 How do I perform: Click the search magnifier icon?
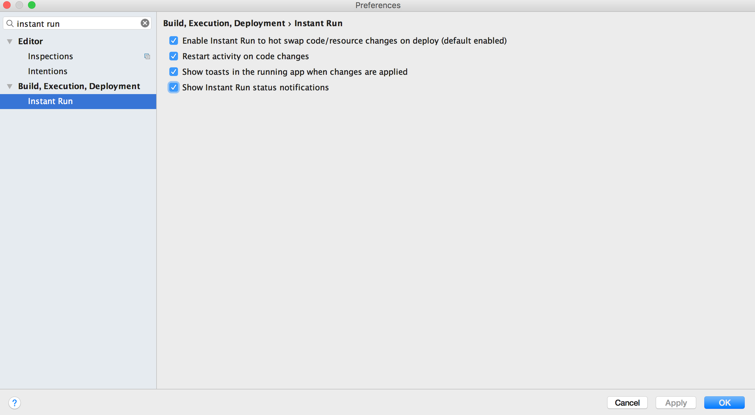click(x=10, y=23)
